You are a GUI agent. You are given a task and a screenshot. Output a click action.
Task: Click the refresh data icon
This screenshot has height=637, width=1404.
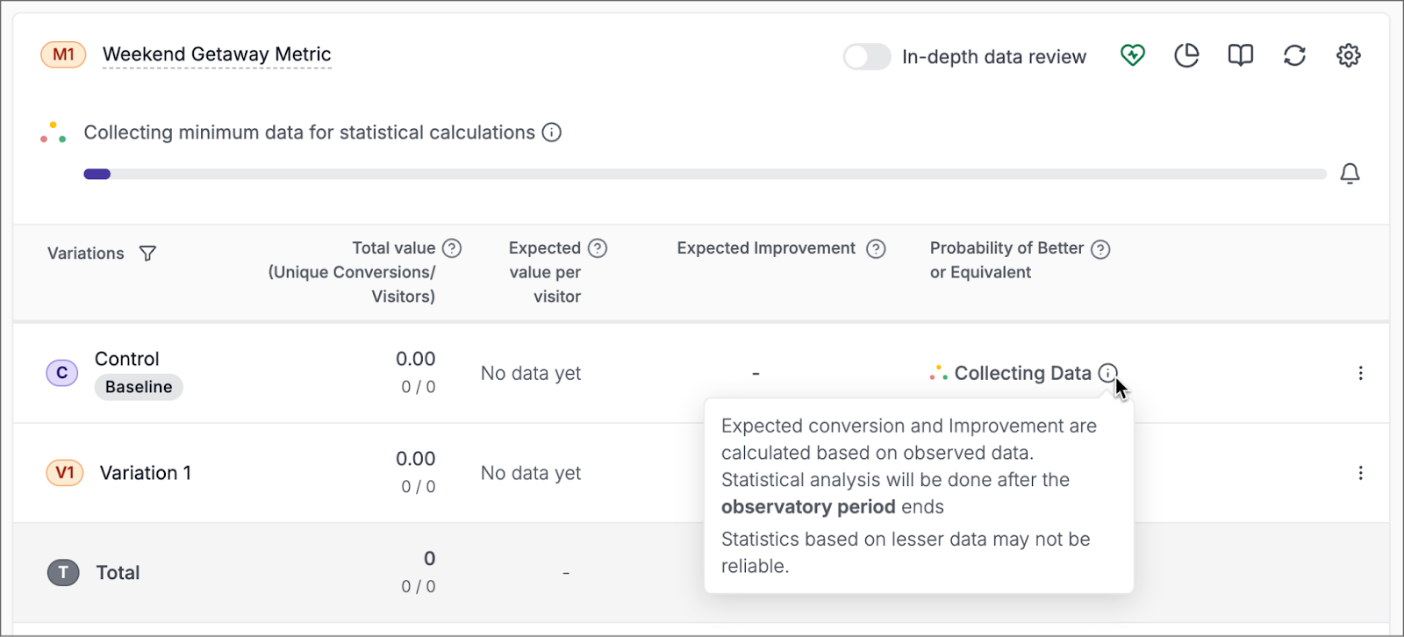click(1294, 56)
